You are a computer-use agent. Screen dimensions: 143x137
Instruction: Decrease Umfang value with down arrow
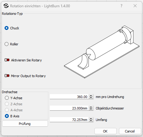tap(91, 121)
